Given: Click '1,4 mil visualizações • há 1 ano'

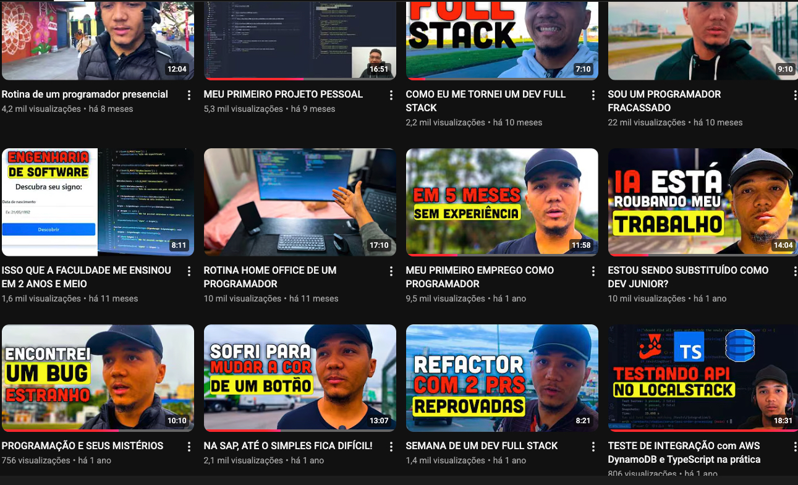Looking at the screenshot, I should [x=466, y=460].
